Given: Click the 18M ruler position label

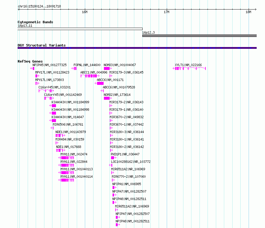Looking at the screenshot, I should click(x=248, y=12).
